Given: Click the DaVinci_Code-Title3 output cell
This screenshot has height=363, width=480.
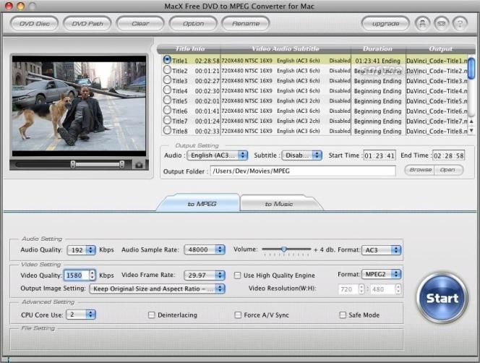Looking at the screenshot, I should (x=437, y=81).
